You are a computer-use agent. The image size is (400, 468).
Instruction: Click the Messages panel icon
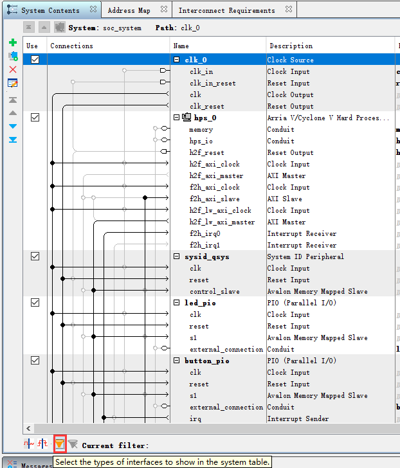(12, 464)
